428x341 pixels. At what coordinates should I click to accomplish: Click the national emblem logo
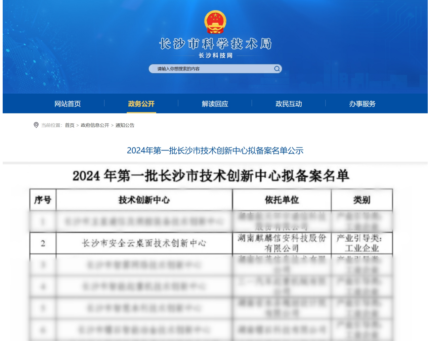click(x=215, y=22)
